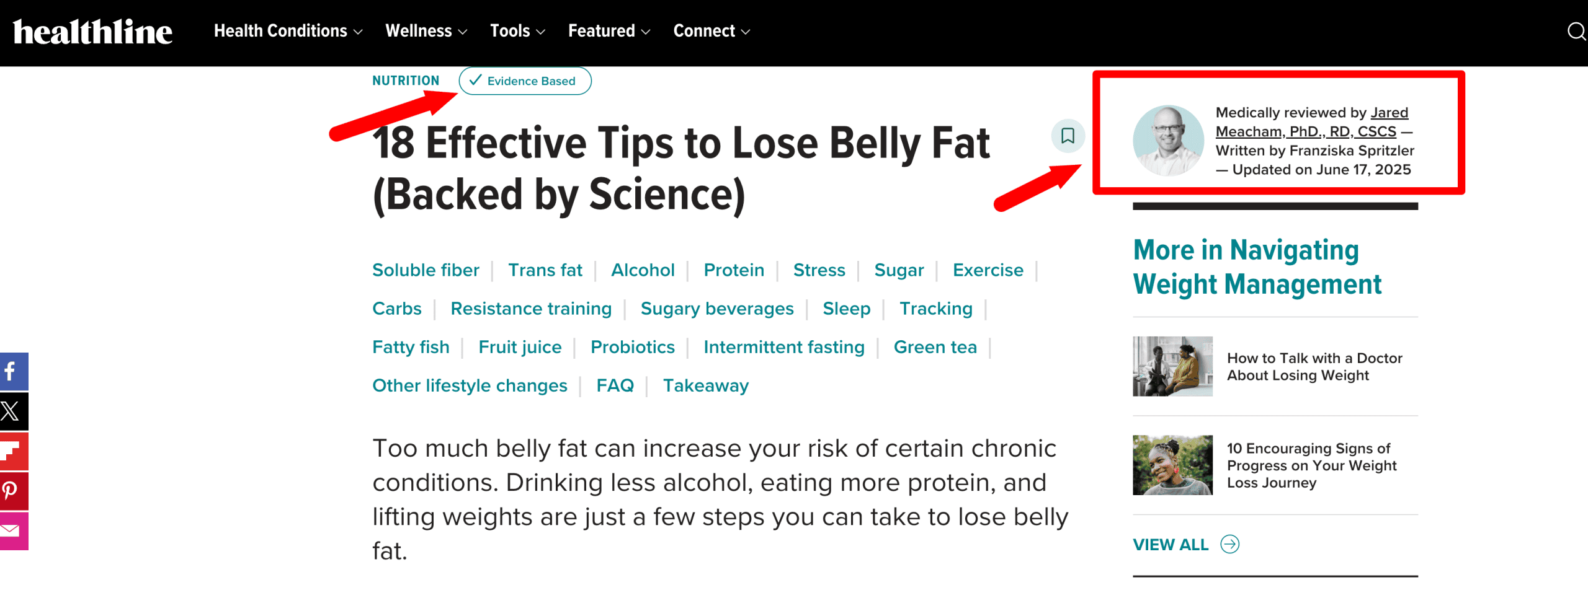This screenshot has height=593, width=1588.
Task: Open the Connect menu
Action: [x=711, y=31]
